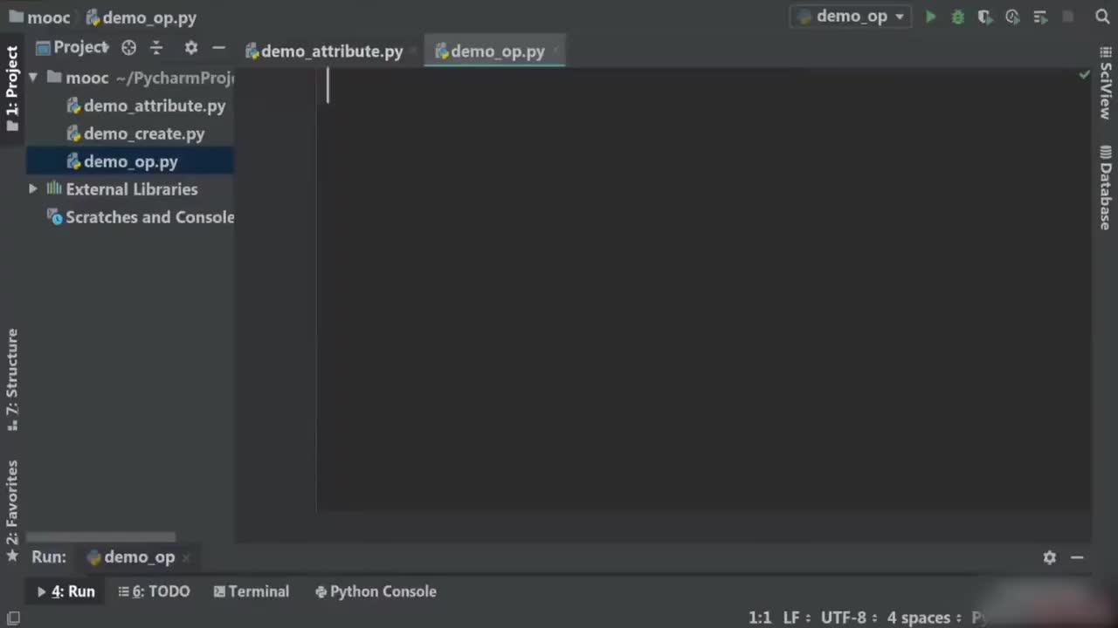Start debugging with the bug icon
Screen dimensions: 1118x628
pyautogui.click(x=957, y=17)
